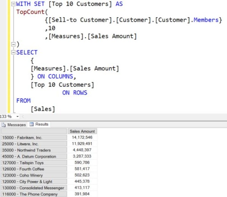Click the SELECT keyword
227x197 pixels.
coord(27,52)
